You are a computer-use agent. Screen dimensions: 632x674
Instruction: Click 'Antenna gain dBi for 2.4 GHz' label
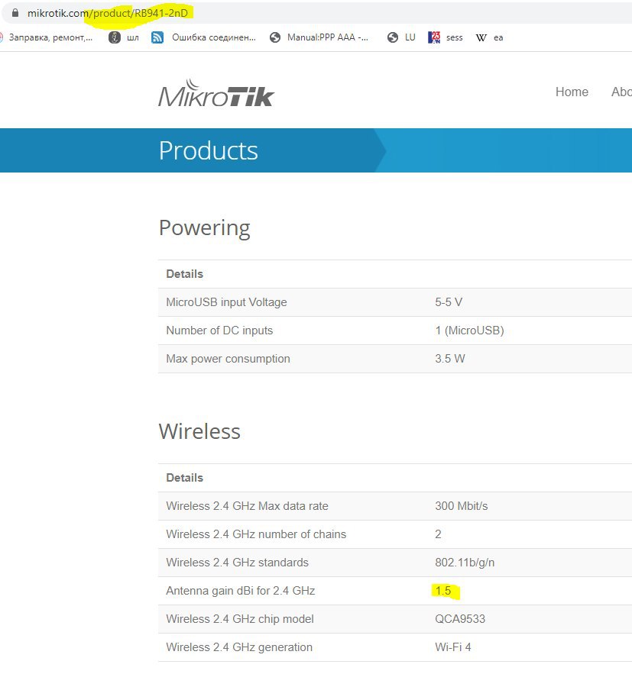click(241, 591)
